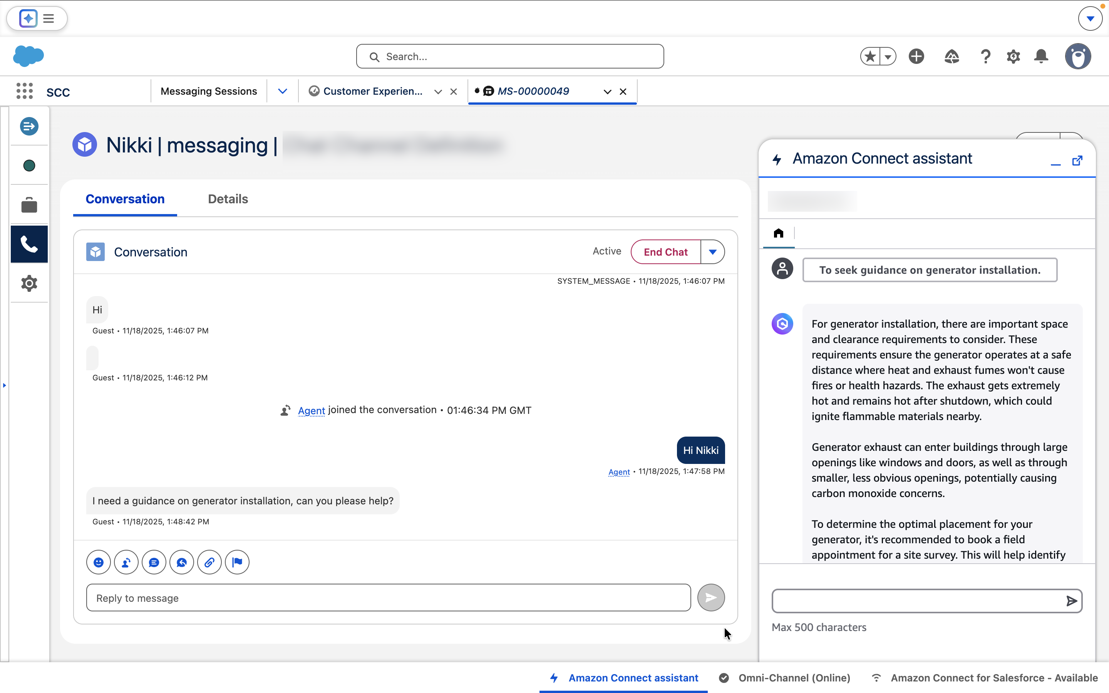Click the Favorites star icon

870,56
